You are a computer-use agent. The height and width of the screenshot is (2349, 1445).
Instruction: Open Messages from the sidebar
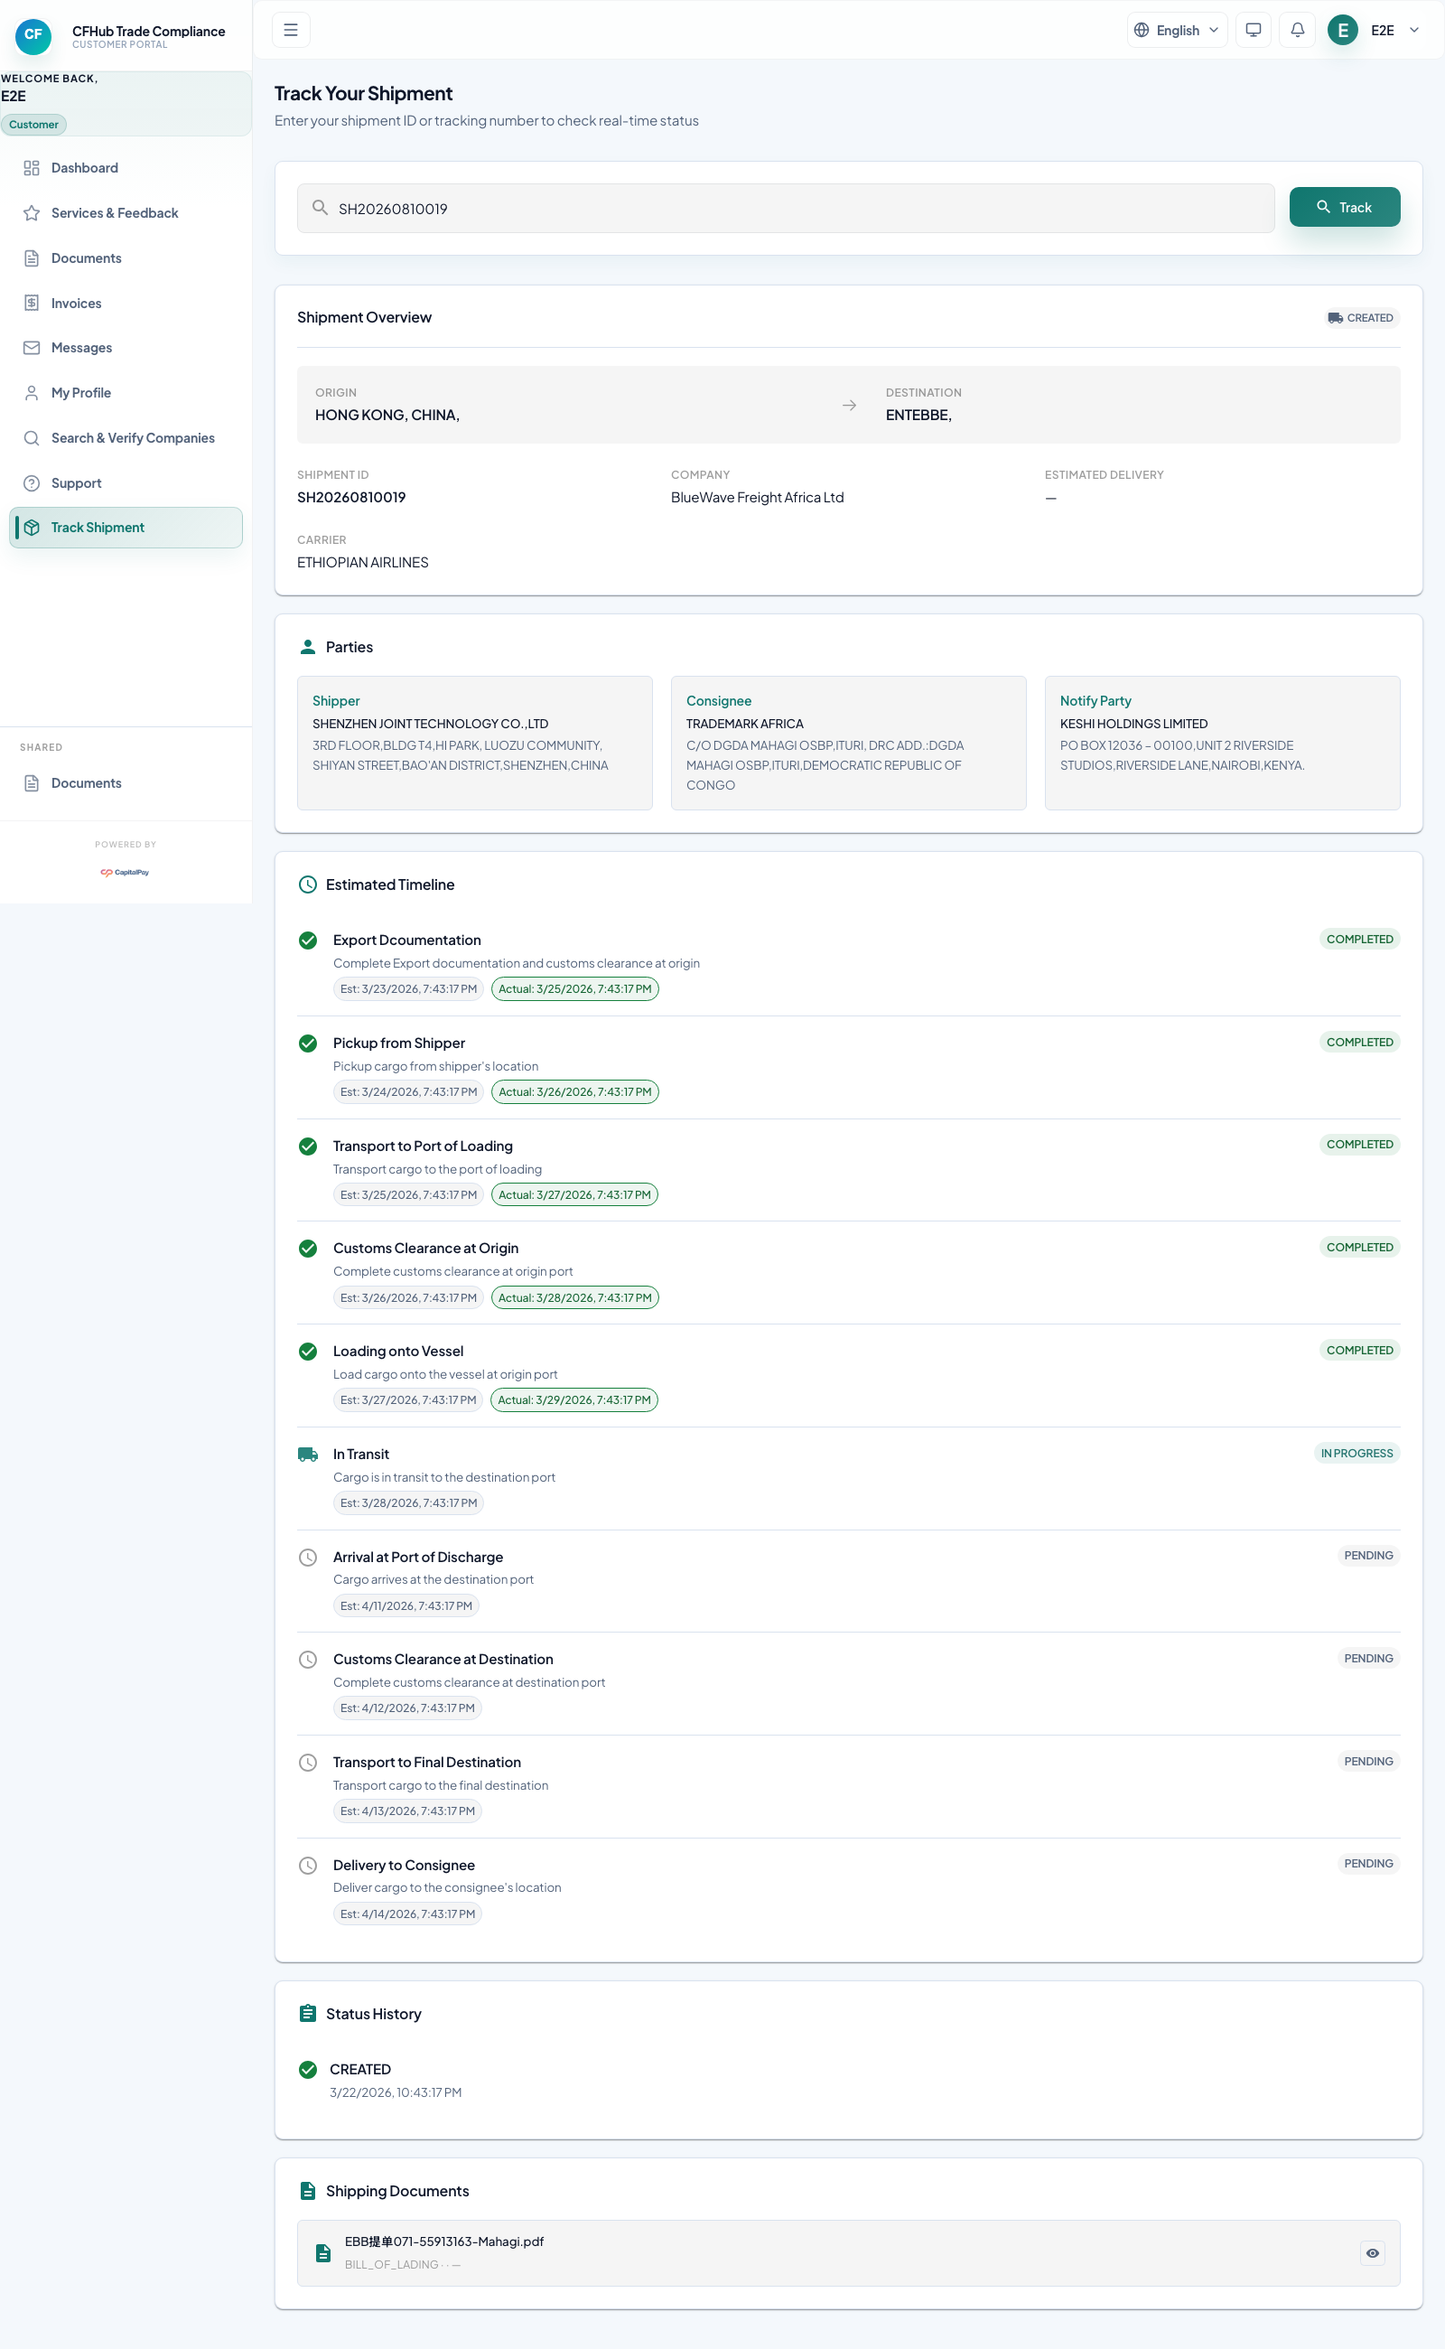81,348
